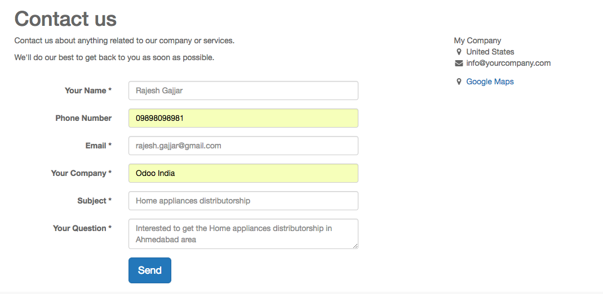
Task: Click the Your Company field with Odoo India
Action: pos(243,173)
